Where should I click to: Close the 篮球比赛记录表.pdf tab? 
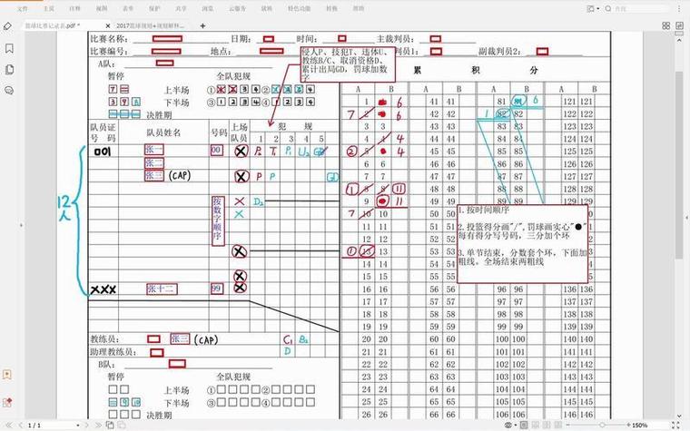pos(108,26)
